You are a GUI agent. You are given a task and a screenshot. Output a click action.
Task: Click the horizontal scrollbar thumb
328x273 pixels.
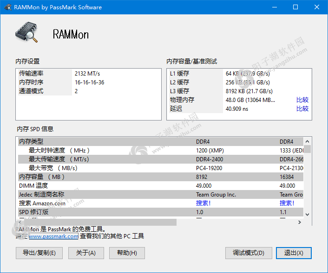point(100,222)
